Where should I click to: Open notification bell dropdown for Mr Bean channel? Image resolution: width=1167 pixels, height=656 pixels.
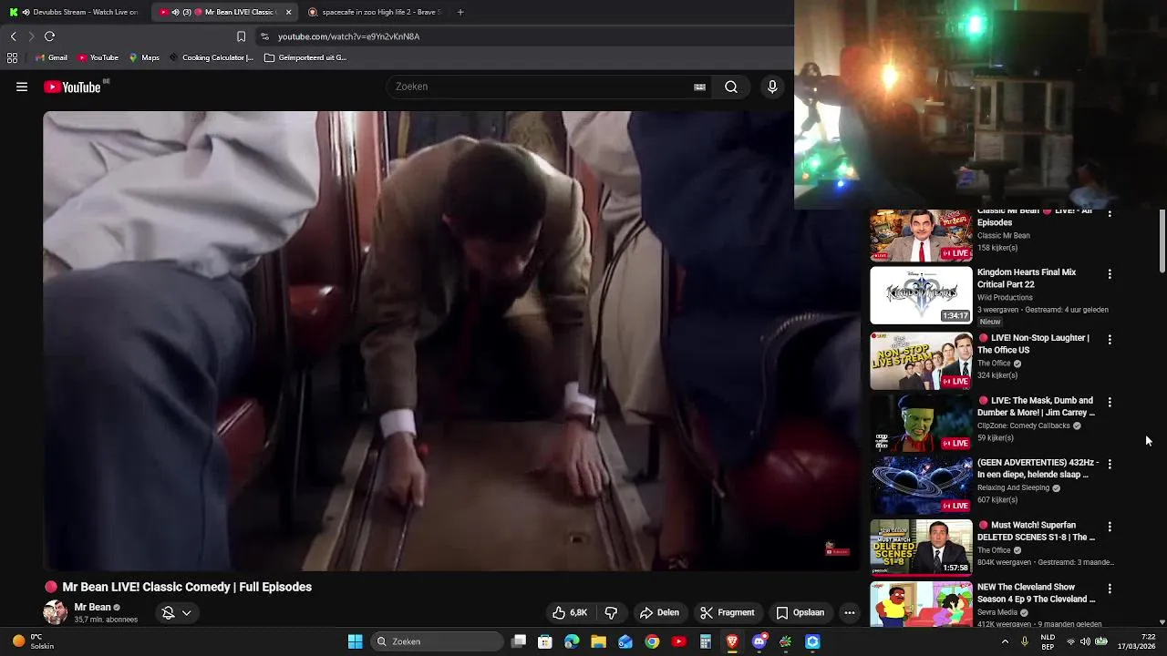176,613
